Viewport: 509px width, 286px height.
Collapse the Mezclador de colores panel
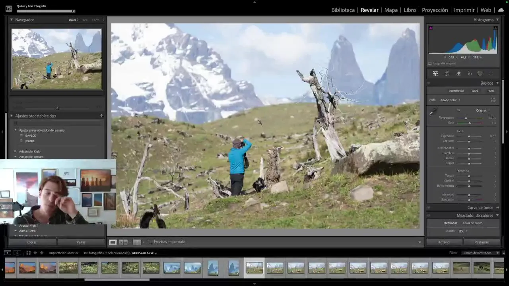497,215
